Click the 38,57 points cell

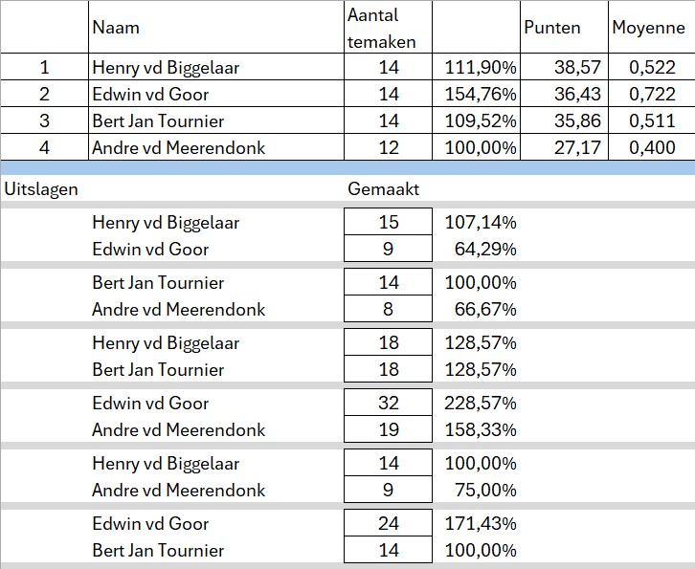pos(564,67)
